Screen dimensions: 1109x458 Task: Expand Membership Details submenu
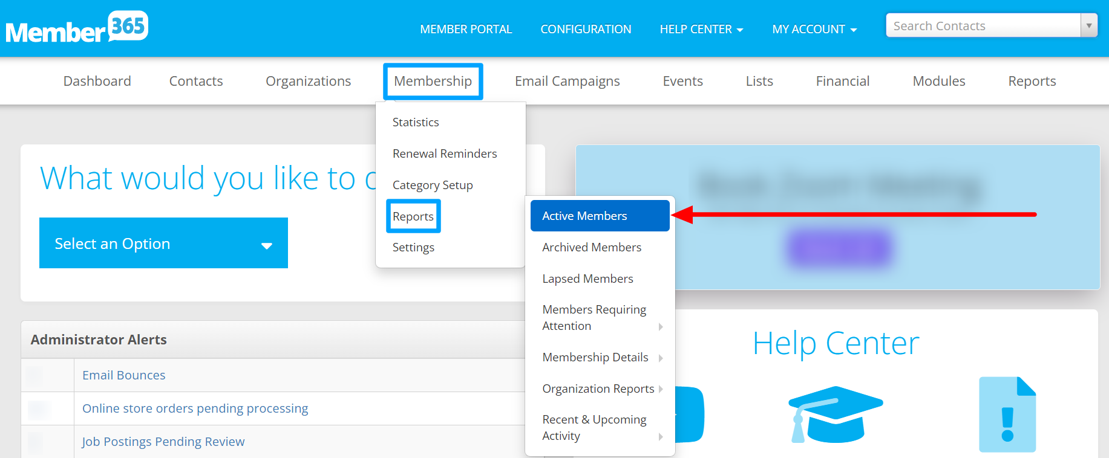pyautogui.click(x=600, y=357)
